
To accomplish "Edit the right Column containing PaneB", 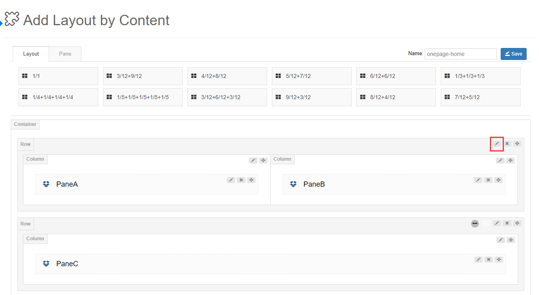I will [500, 161].
